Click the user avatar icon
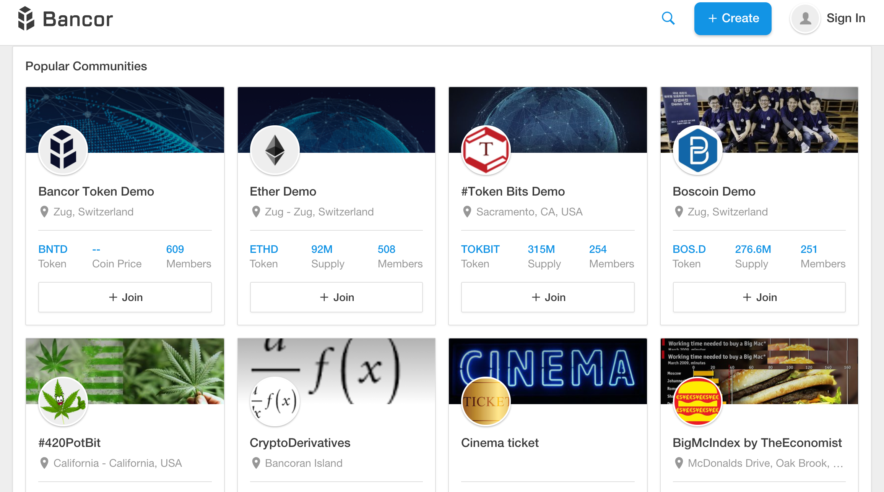 click(x=805, y=18)
